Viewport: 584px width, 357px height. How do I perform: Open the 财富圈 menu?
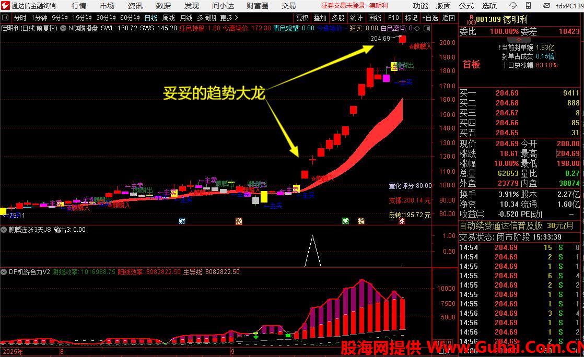258,6
